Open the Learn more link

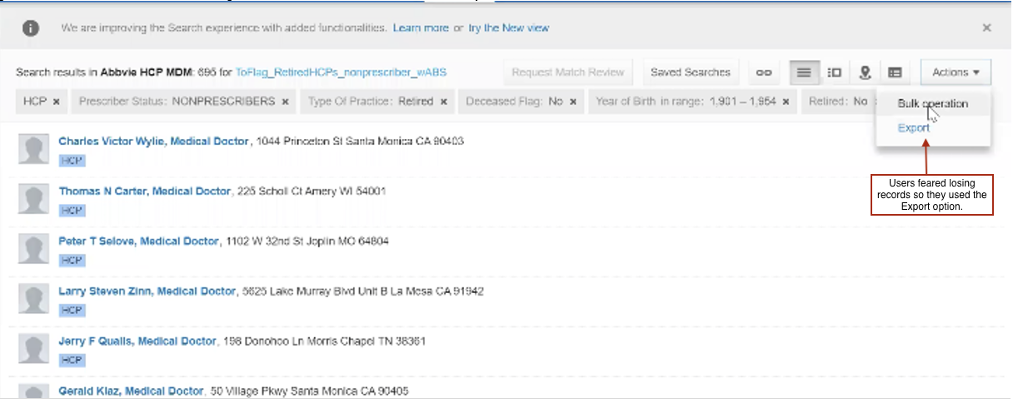click(x=421, y=27)
